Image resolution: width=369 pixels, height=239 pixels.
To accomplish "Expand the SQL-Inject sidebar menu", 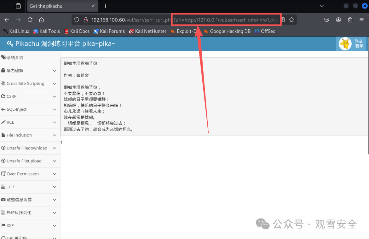I will (30, 109).
